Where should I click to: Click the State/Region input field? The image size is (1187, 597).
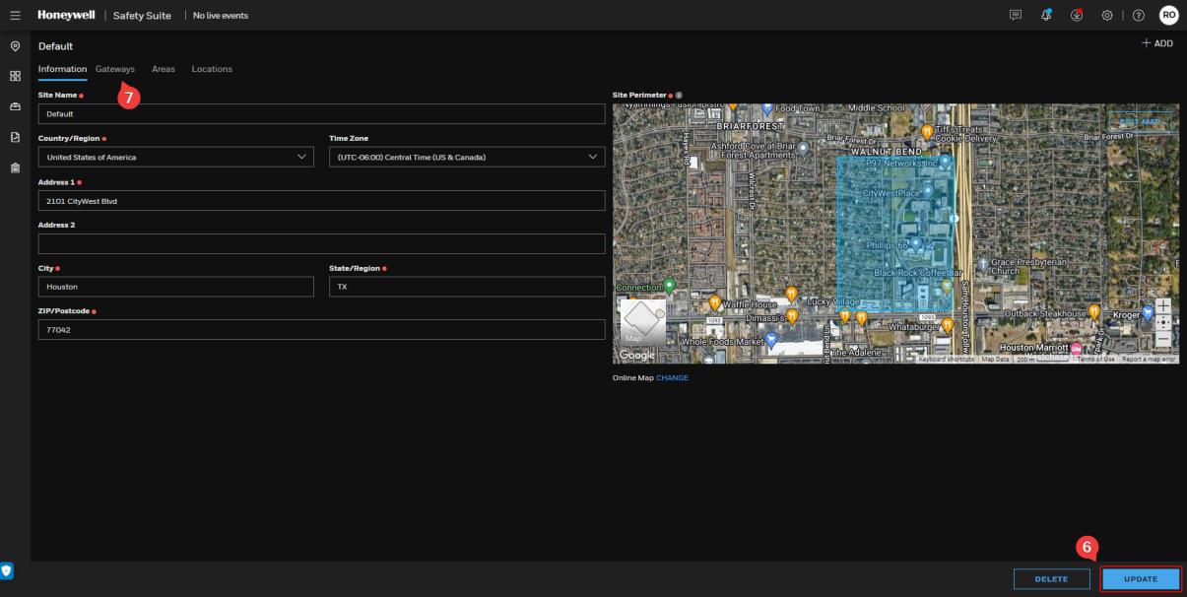click(x=467, y=287)
